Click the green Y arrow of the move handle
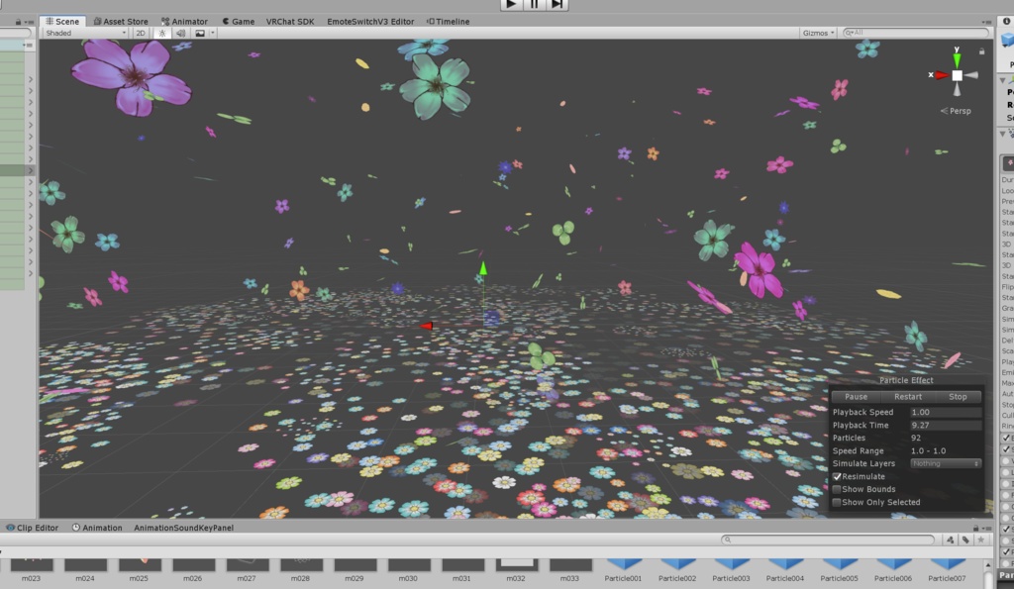The width and height of the screenshot is (1014, 589). [483, 267]
